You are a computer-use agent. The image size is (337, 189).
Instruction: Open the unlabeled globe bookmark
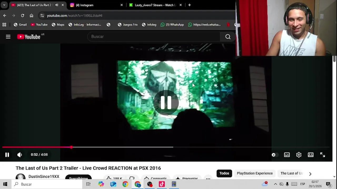(x=108, y=25)
